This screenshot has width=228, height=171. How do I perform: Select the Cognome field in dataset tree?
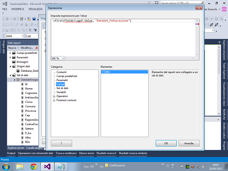pyautogui.click(x=31, y=93)
